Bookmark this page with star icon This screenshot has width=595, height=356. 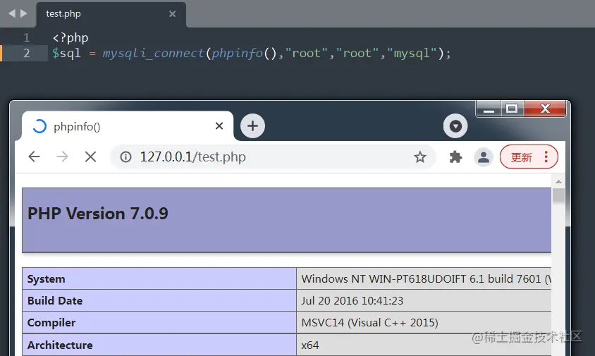click(x=420, y=156)
